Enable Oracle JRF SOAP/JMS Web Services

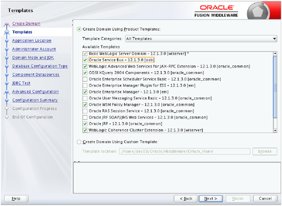[85, 117]
